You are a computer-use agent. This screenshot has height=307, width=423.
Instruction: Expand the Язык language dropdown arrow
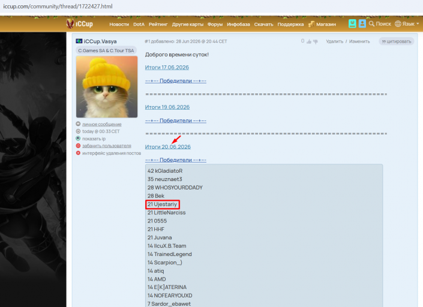418,24
